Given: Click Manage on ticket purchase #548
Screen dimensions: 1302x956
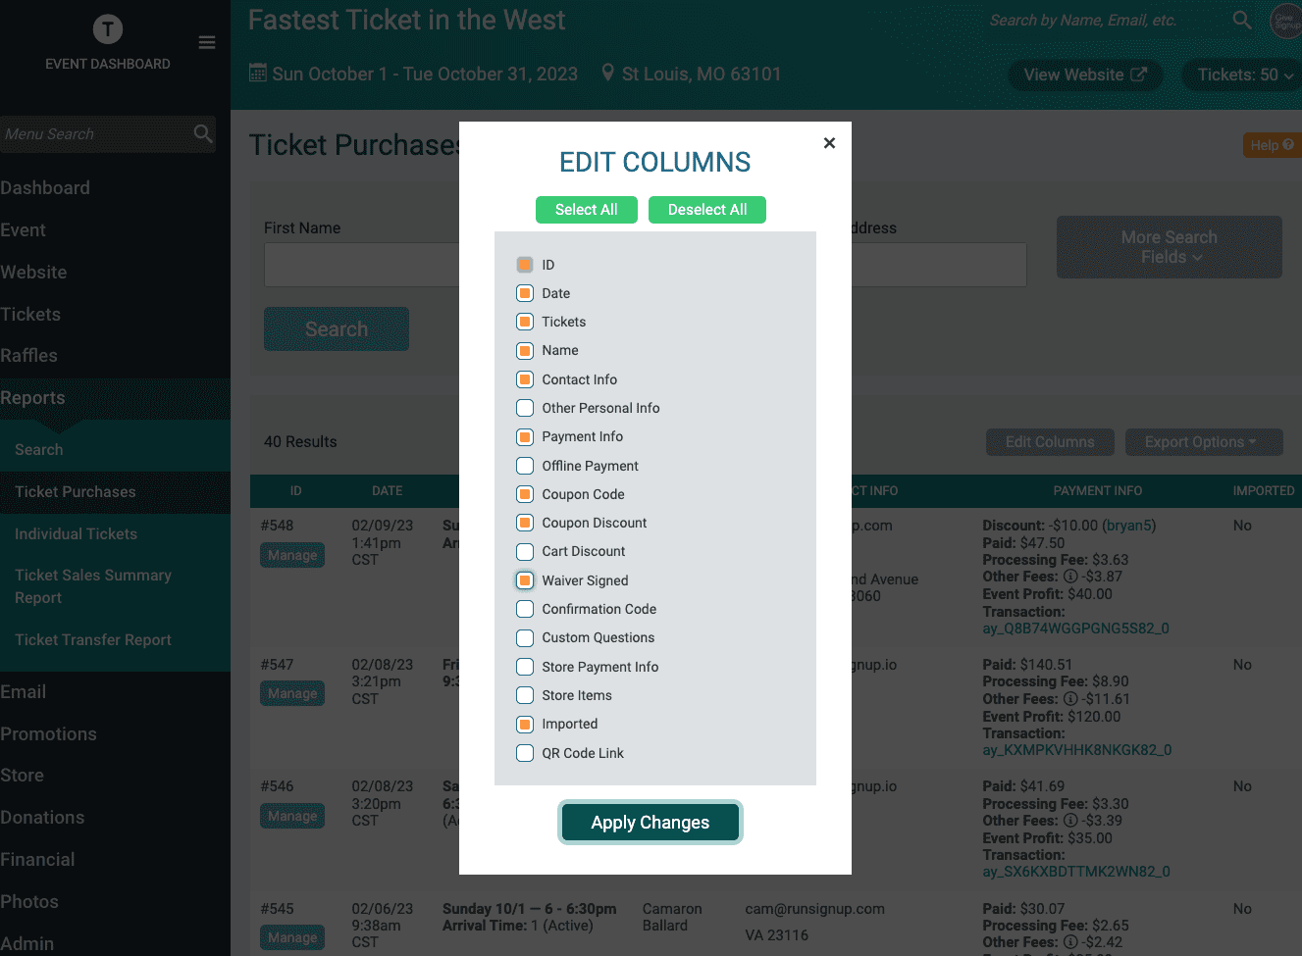Looking at the screenshot, I should (292, 555).
